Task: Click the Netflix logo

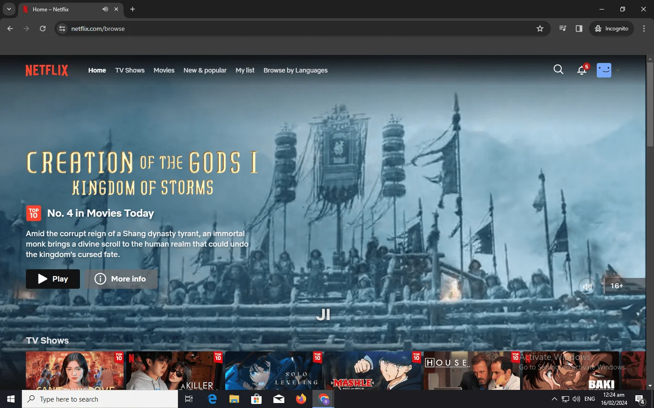Action: tap(47, 70)
